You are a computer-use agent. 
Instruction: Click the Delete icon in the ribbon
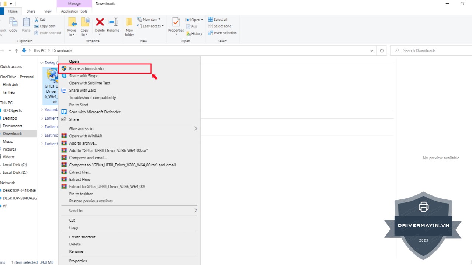pos(100,23)
